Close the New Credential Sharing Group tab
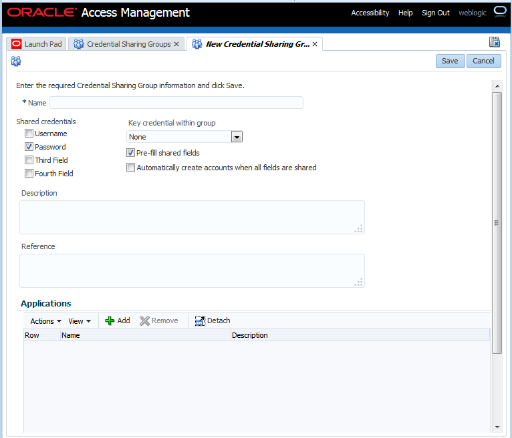The image size is (512, 438). click(x=315, y=44)
